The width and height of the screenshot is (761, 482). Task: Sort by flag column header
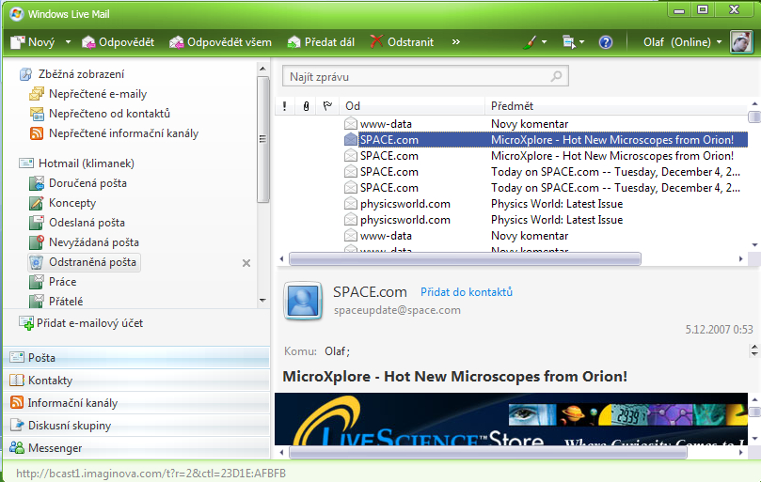point(327,106)
